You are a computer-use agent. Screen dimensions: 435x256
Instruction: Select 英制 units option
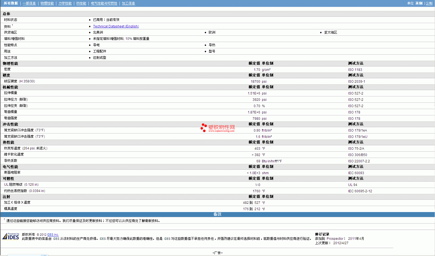(419, 3)
